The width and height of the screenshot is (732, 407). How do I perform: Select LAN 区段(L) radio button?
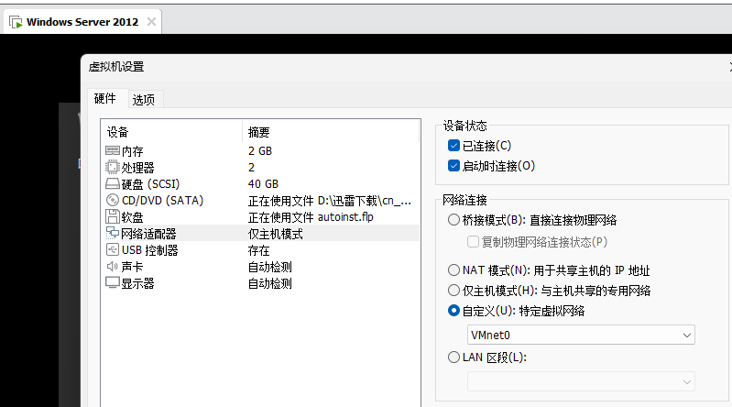point(453,357)
